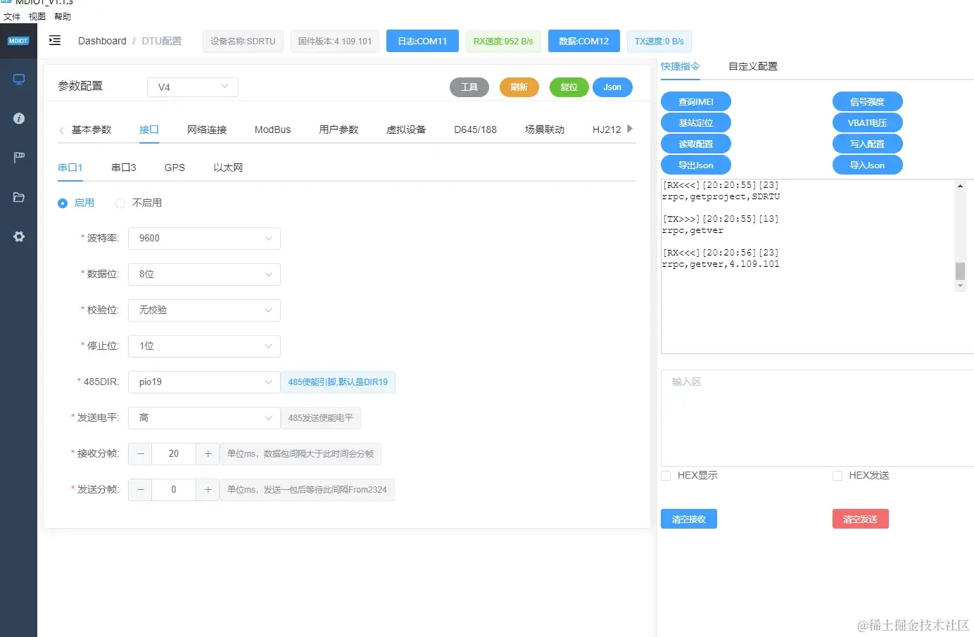The image size is (974, 637).
Task: Switch to the 网络连接 tab
Action: (x=207, y=130)
